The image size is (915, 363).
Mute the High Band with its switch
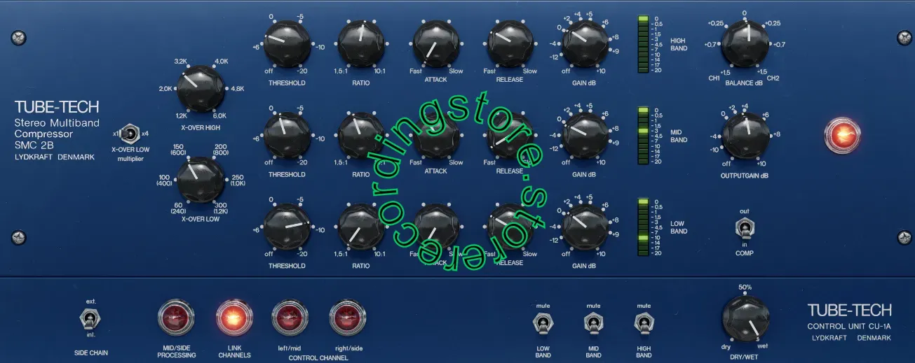643,325
